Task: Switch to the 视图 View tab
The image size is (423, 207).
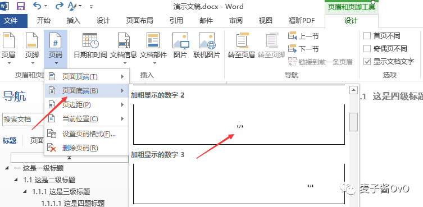Action: pyautogui.click(x=266, y=21)
